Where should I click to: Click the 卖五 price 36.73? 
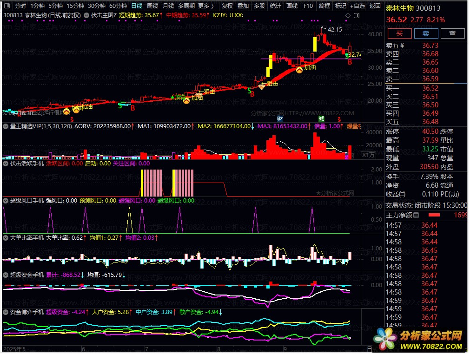pyautogui.click(x=430, y=45)
